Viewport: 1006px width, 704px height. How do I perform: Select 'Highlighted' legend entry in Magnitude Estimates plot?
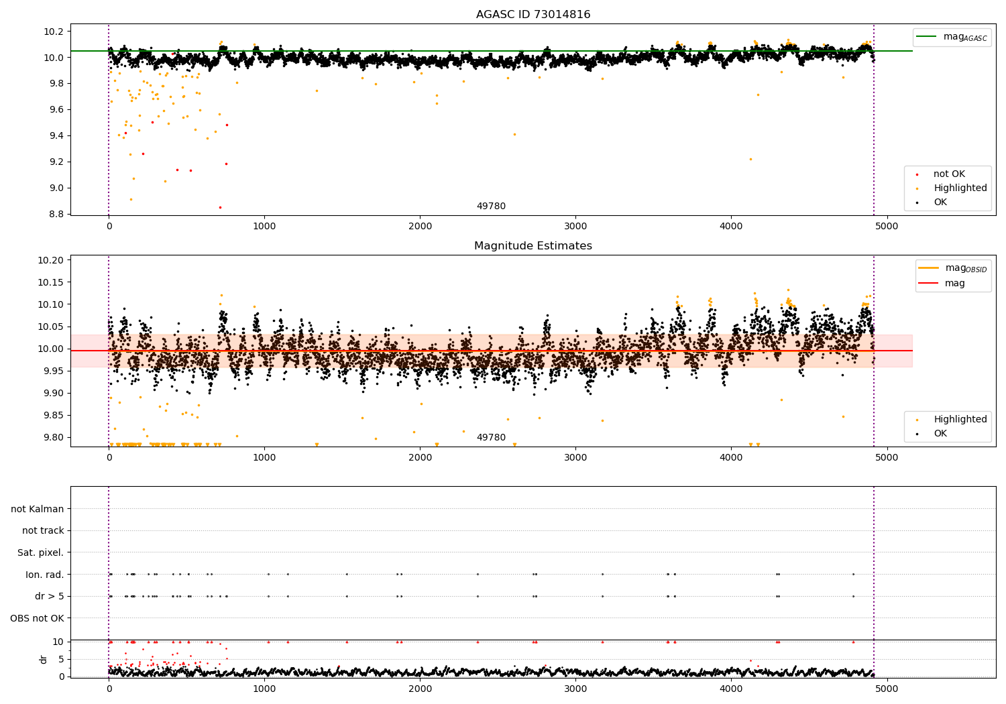coord(960,420)
